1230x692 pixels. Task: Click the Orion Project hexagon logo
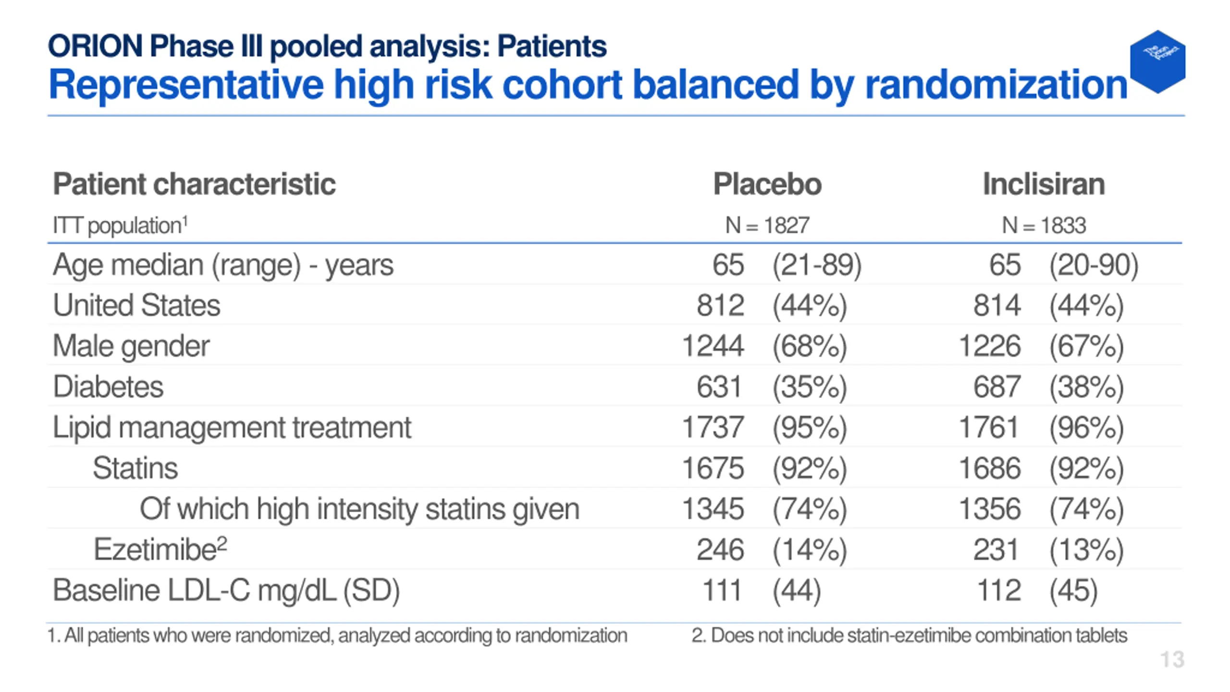1157,62
